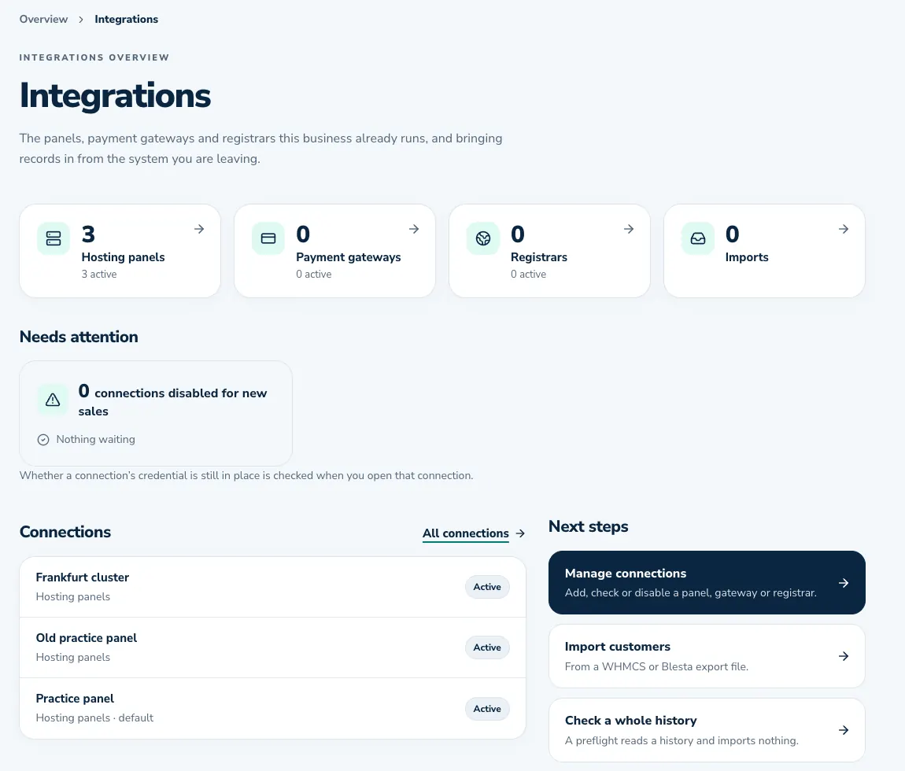Viewport: 905px width, 771px height.
Task: Click '0 active' under Registrars
Action: coord(528,274)
